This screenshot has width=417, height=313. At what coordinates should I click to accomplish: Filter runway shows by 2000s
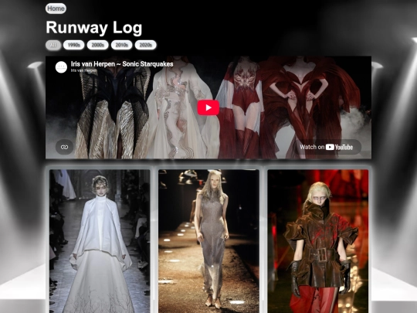pyautogui.click(x=97, y=45)
